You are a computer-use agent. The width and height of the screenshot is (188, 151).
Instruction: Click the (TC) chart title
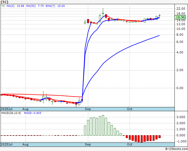point(4,2)
